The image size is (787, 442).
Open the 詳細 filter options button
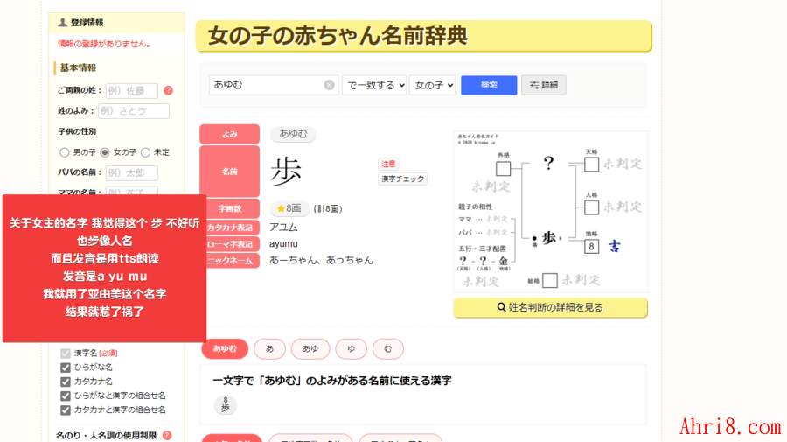click(543, 85)
